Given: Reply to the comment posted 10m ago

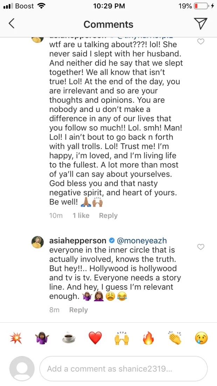Looking at the screenshot, I should [108, 216].
